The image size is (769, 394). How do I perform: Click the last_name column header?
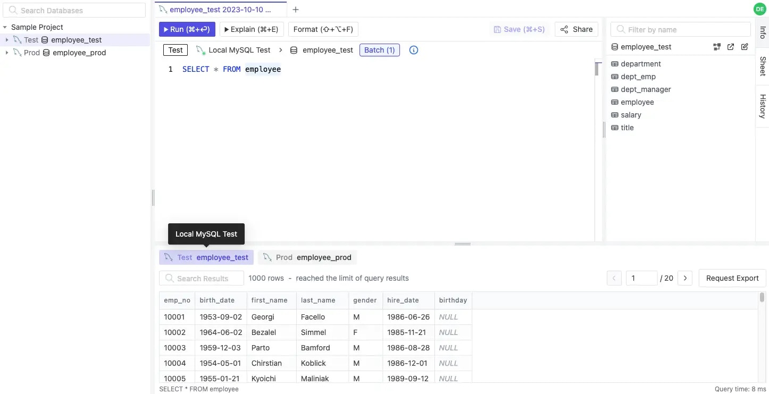point(322,300)
